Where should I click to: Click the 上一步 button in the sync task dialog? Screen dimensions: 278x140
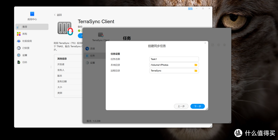coord(181,106)
